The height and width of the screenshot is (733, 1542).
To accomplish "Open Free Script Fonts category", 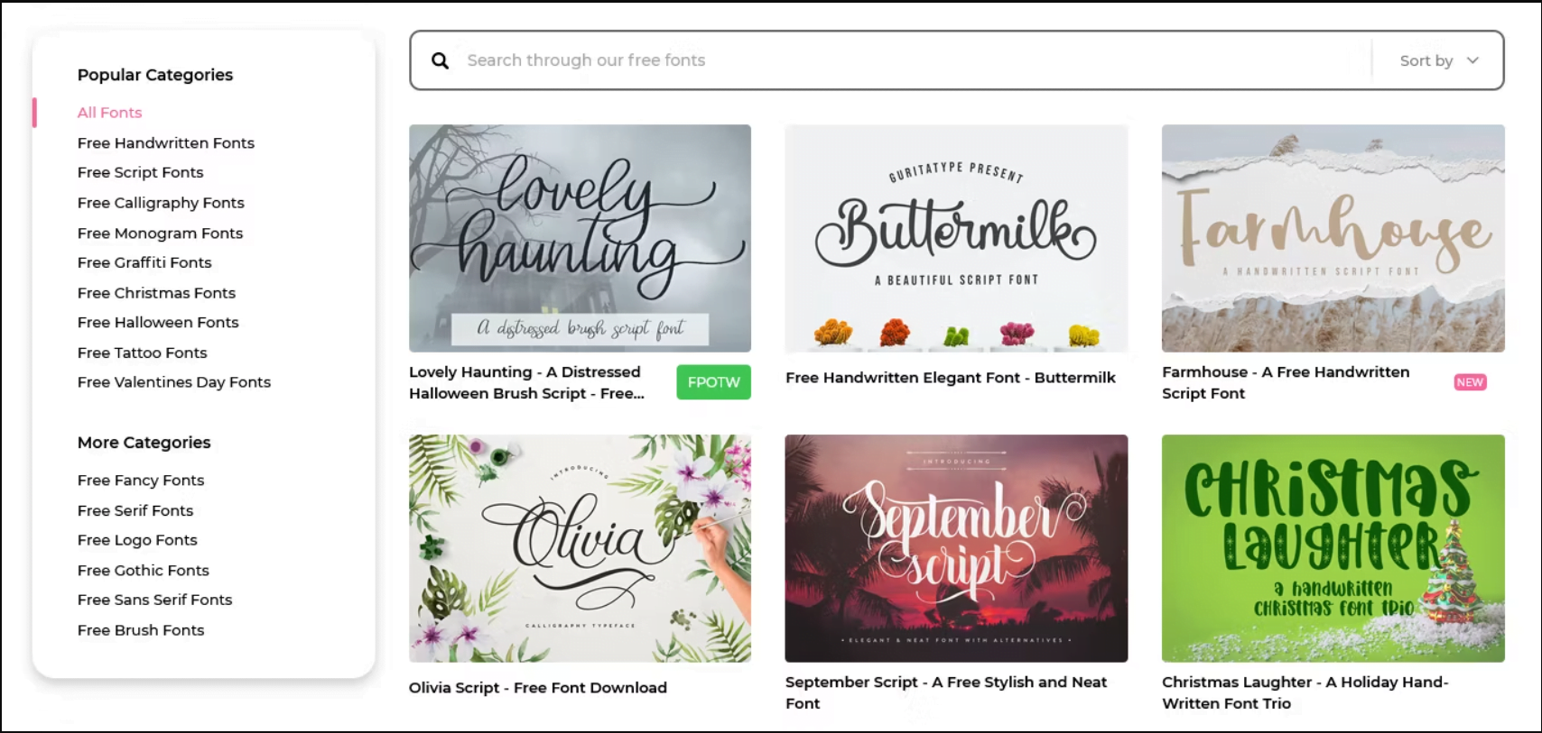I will coord(140,172).
